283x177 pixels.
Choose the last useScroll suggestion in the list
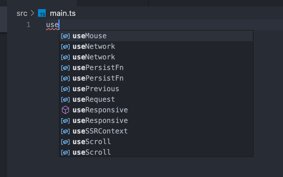click(91, 152)
